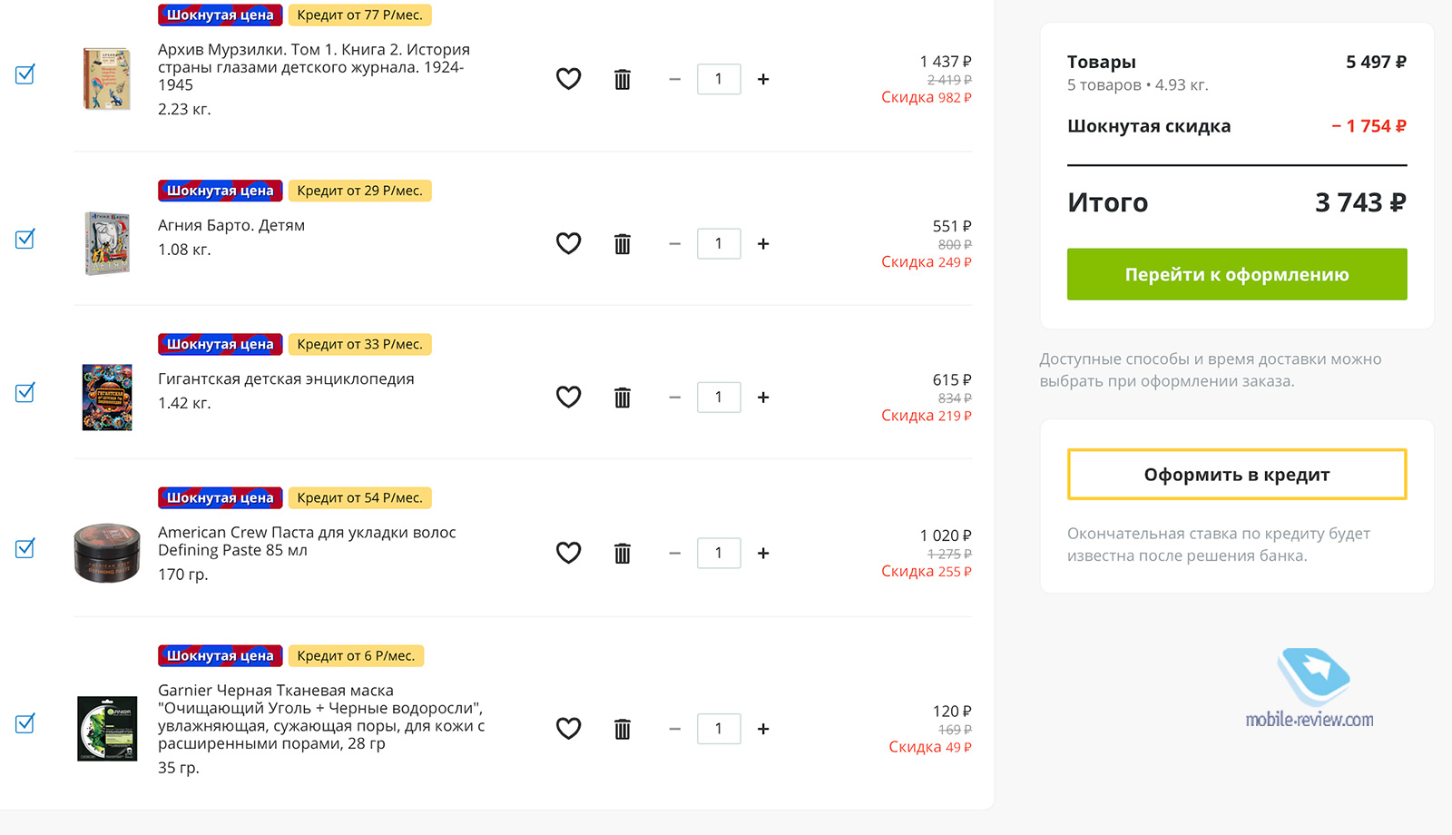Click Оформить в кредит button
The image size is (1452, 835).
click(1237, 475)
